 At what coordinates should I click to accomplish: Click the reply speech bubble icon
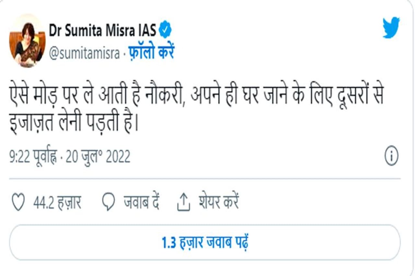[108, 203]
